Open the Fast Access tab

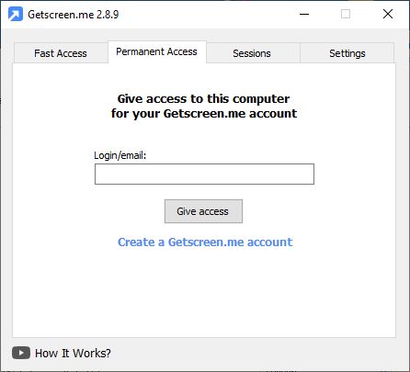point(61,53)
